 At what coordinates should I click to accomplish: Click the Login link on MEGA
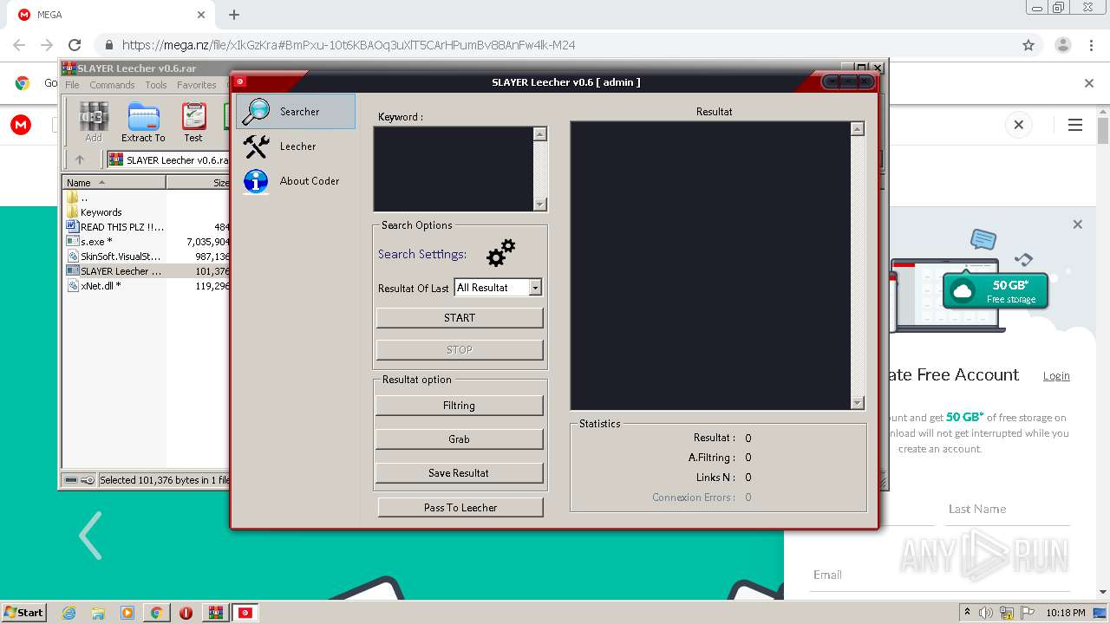click(x=1056, y=375)
